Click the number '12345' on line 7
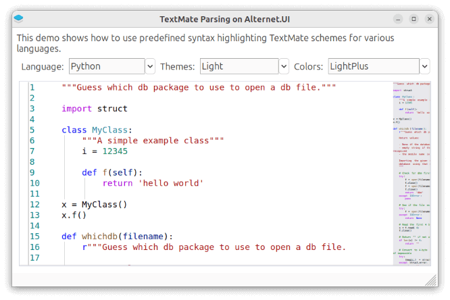This screenshot has width=450, height=300. tap(115, 151)
